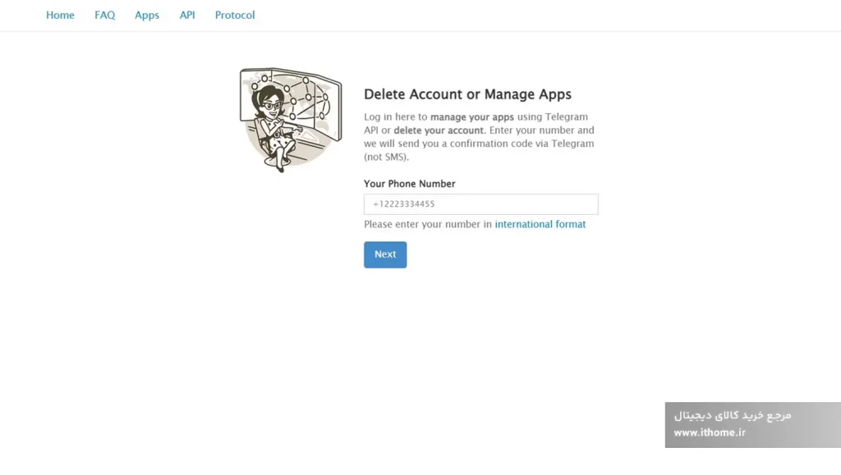This screenshot has height=475, width=841.
Task: Click the bold "delete your account" text
Action: (439, 130)
